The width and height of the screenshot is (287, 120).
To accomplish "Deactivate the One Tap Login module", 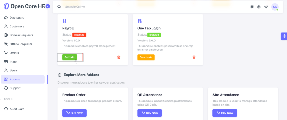I will click(146, 57).
